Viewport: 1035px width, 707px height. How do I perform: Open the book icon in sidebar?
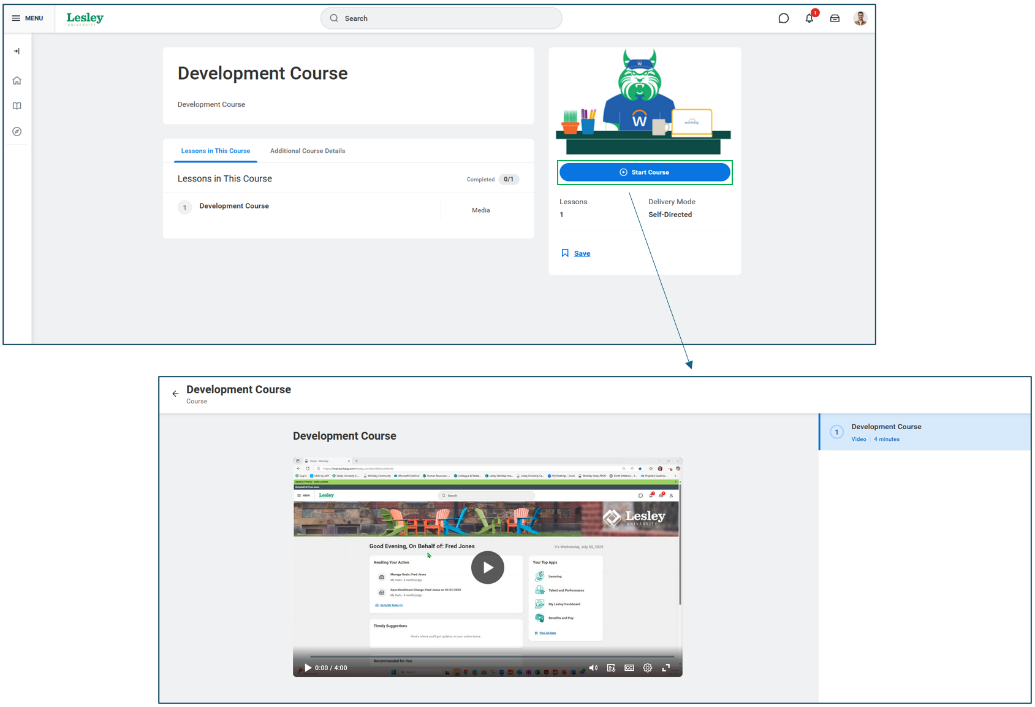click(x=17, y=106)
